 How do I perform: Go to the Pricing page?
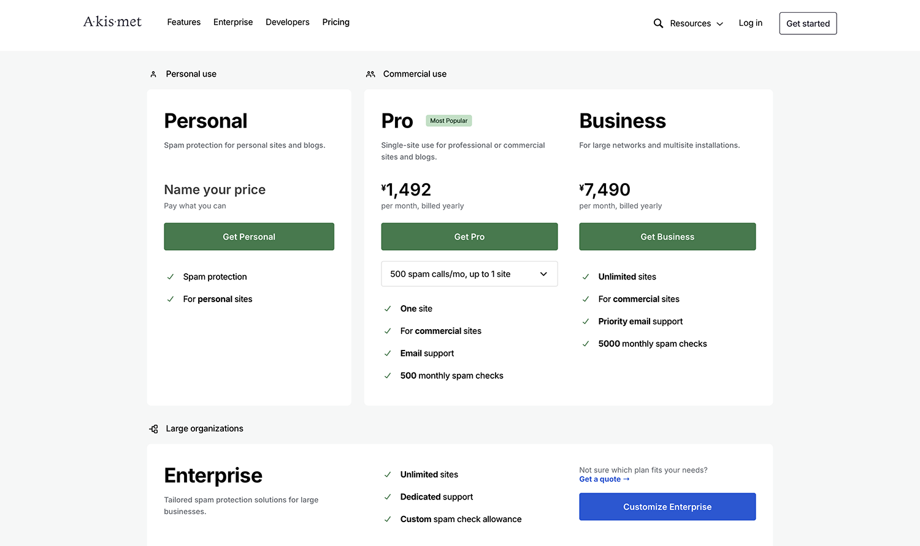click(x=335, y=22)
